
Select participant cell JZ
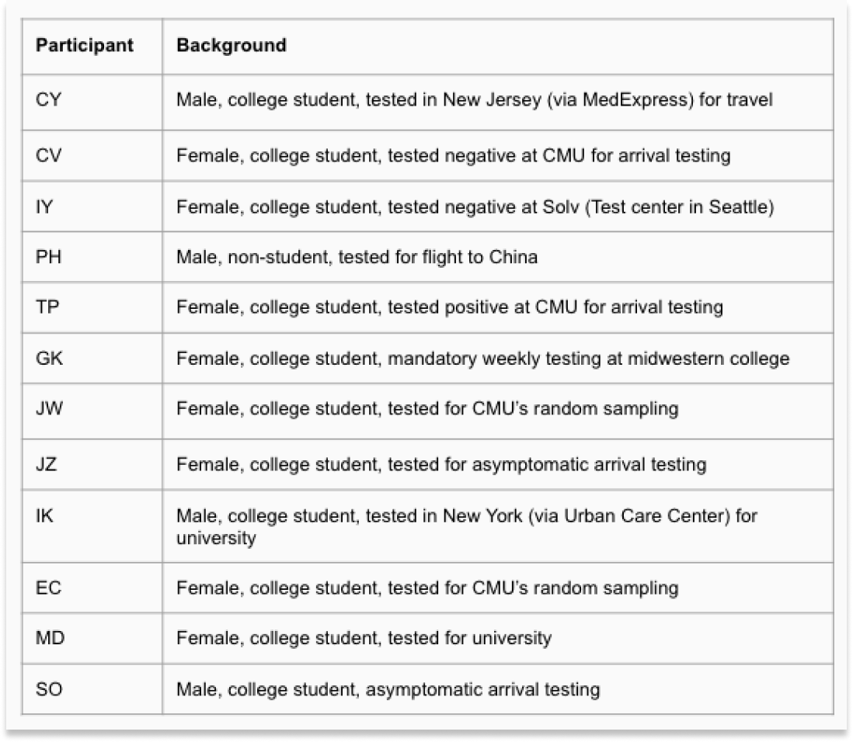(48, 464)
